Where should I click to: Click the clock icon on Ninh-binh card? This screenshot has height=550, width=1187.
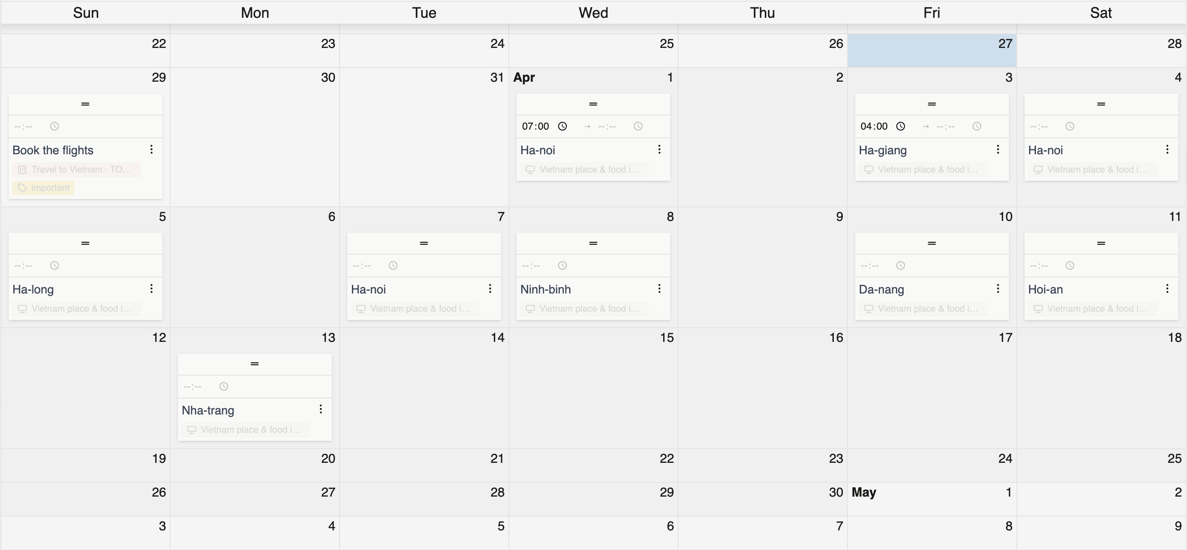click(x=562, y=265)
